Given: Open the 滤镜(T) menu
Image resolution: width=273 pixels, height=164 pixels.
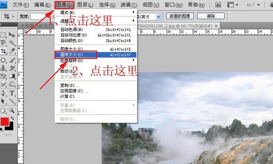Looking at the screenshot, I should tap(129, 5).
